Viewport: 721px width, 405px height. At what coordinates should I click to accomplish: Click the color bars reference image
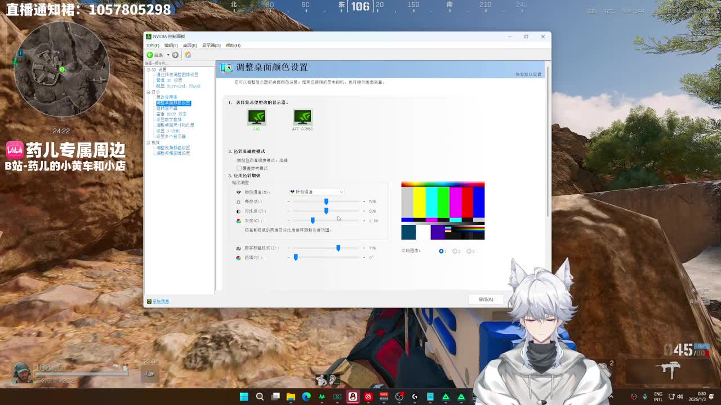coord(443,211)
